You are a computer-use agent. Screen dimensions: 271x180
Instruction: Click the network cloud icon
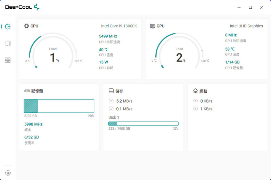coord(195,91)
